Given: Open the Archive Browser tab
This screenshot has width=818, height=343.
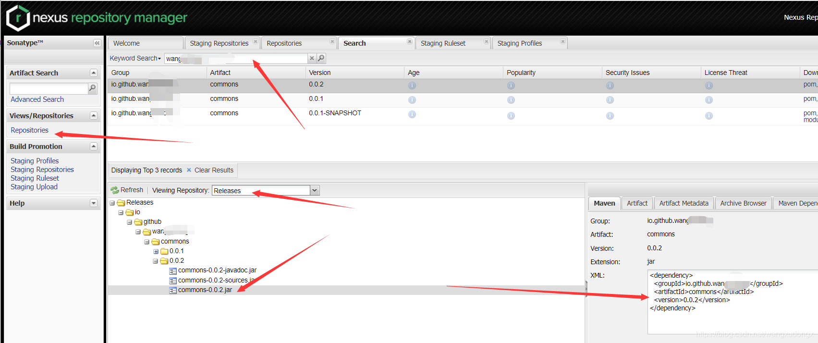Looking at the screenshot, I should pos(743,203).
